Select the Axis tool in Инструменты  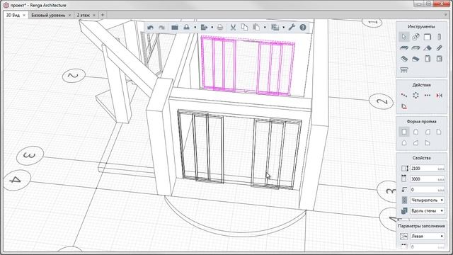[x=415, y=37]
